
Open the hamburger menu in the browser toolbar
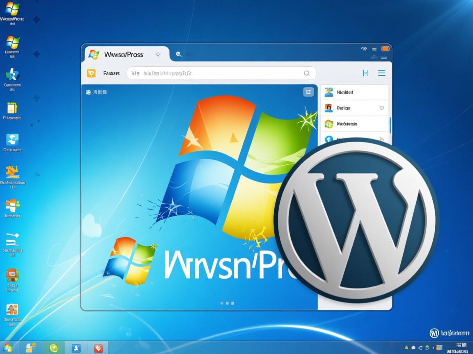pos(382,73)
